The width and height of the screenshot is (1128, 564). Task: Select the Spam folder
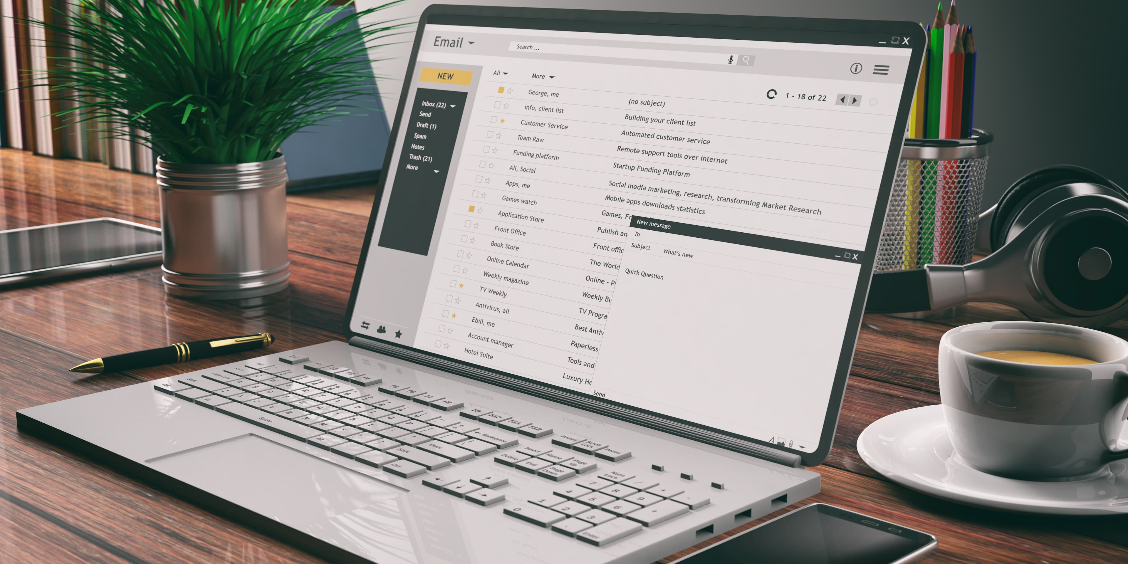(429, 137)
